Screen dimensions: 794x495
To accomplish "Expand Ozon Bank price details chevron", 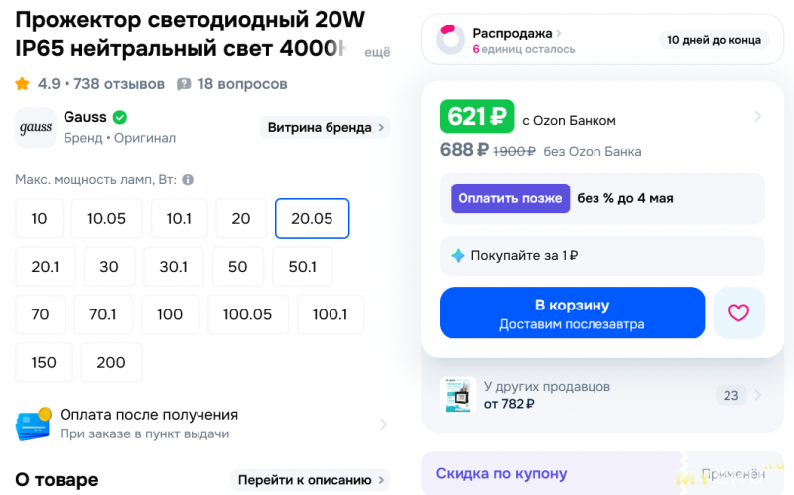I will (757, 117).
